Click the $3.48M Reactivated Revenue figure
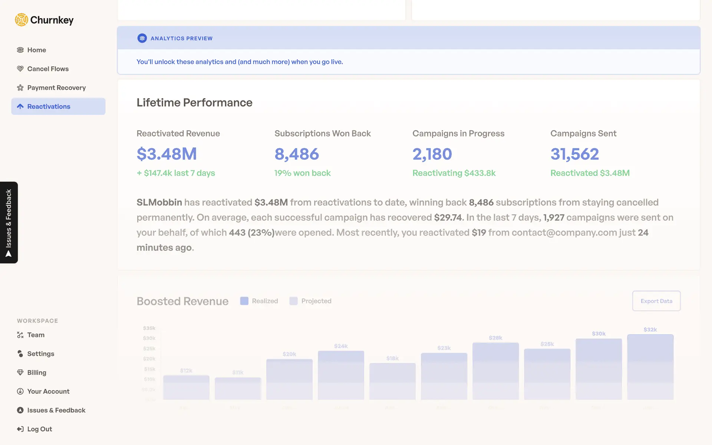This screenshot has width=712, height=445. point(167,154)
